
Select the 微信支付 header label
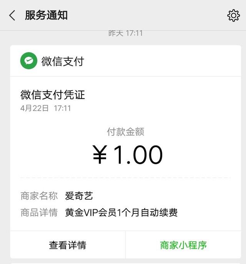[x=63, y=61]
